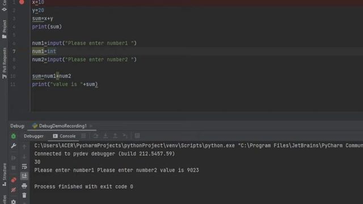Click the Evaluate Expression icon
The image size is (363, 204).
(137, 136)
